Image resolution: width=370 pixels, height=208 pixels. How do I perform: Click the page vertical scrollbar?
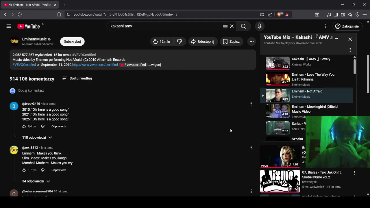368,74
